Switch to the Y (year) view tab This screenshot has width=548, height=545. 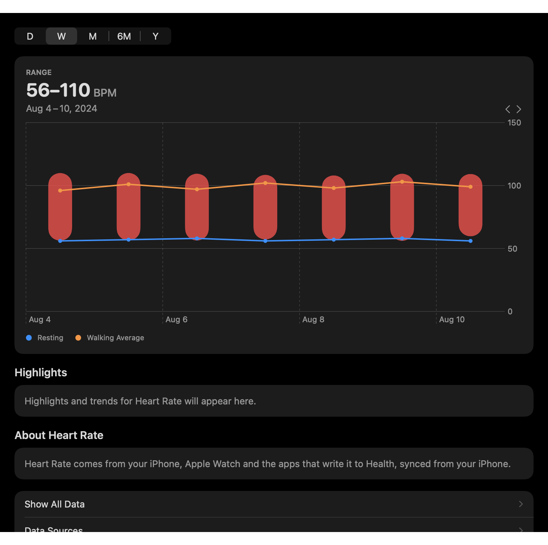[155, 36]
